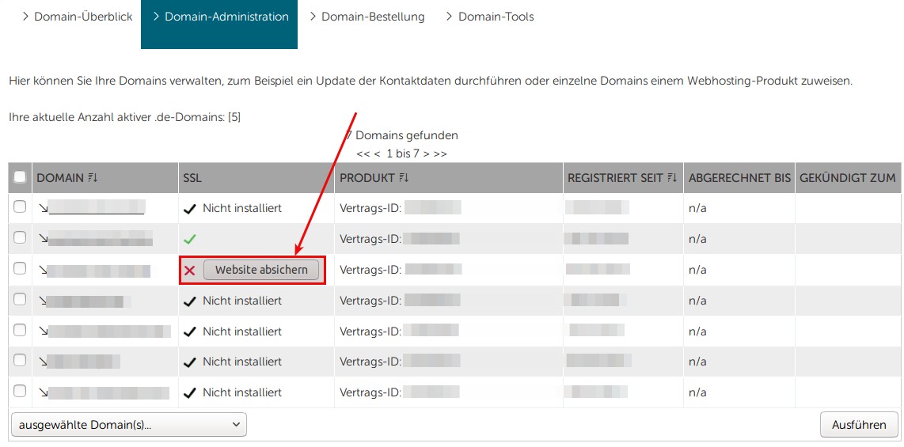The image size is (904, 447).
Task: Click the domain arrow icon in the last row
Action: 44,393
